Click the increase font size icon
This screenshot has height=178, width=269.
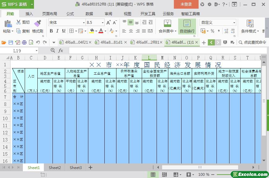[x=108, y=22]
